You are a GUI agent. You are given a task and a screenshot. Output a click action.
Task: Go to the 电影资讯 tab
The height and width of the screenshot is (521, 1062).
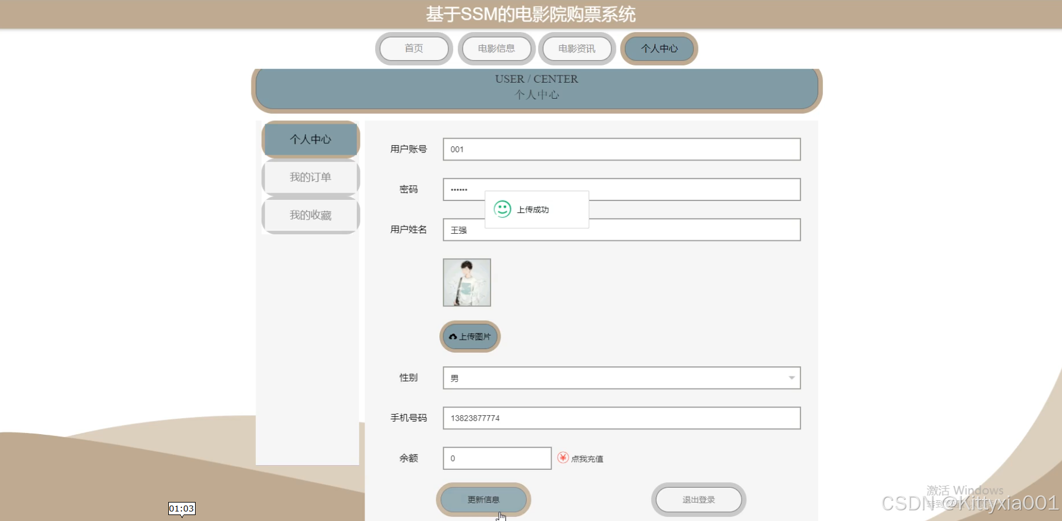[x=577, y=49]
